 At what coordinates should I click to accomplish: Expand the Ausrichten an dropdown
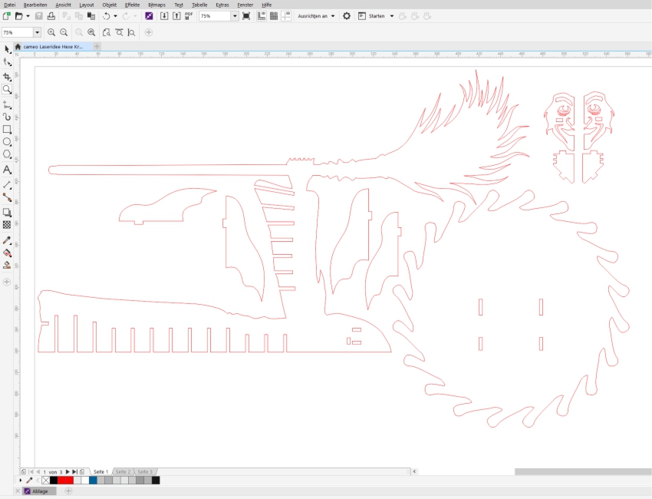pos(333,16)
